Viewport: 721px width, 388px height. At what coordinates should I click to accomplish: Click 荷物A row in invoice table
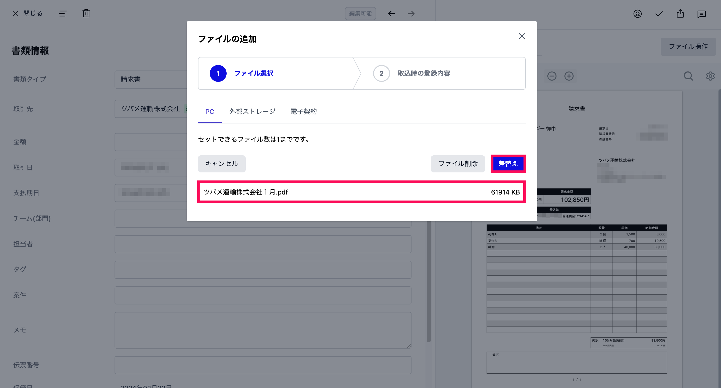[x=577, y=234]
